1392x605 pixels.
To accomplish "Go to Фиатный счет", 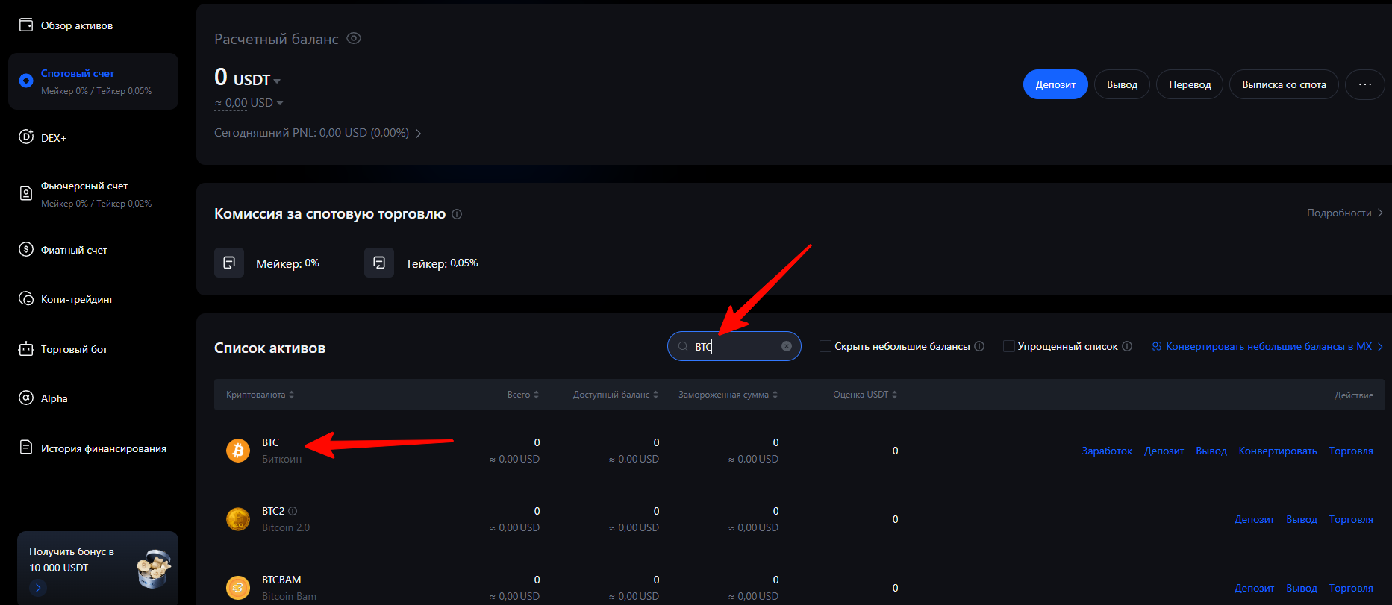I will point(74,250).
